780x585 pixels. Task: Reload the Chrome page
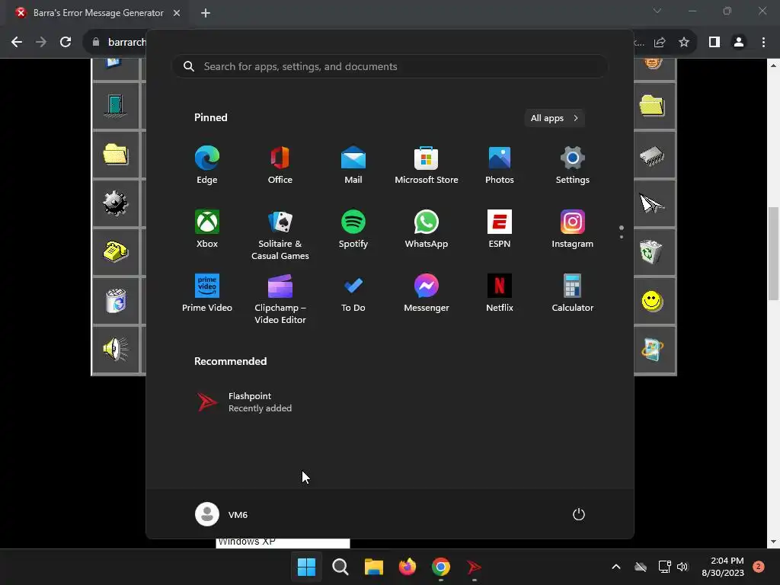click(x=66, y=43)
